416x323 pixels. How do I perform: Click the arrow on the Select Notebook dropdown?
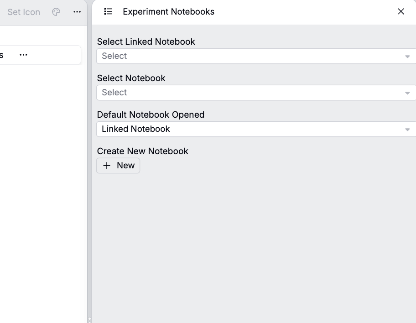pos(407,93)
